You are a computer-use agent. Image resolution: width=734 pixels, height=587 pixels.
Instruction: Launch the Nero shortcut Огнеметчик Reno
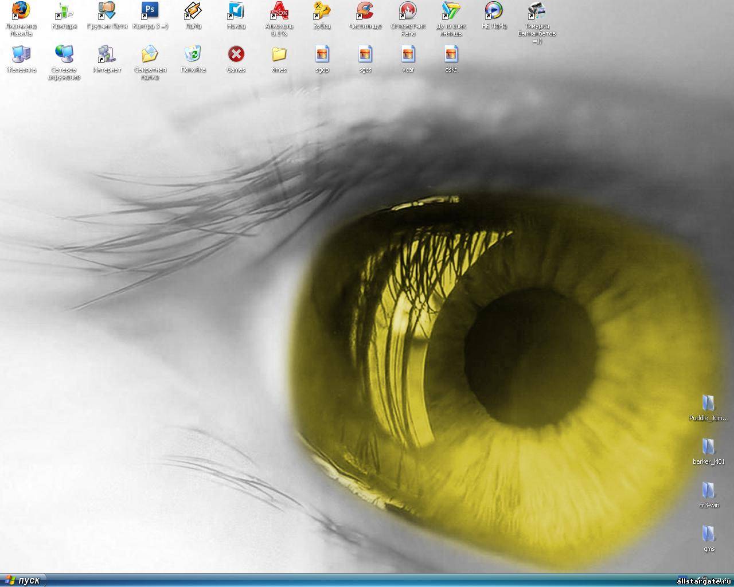coord(408,11)
